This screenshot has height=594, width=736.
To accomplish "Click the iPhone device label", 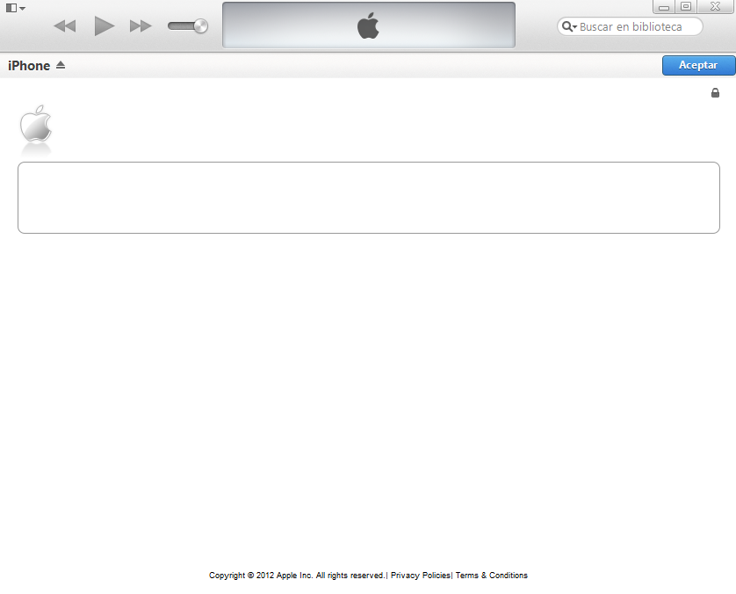I will 29,66.
